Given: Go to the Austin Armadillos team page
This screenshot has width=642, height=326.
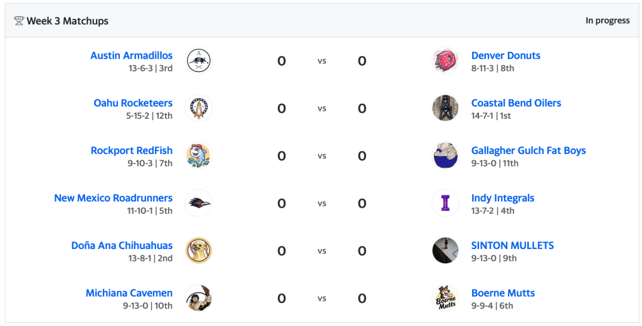Looking at the screenshot, I should coord(132,56).
